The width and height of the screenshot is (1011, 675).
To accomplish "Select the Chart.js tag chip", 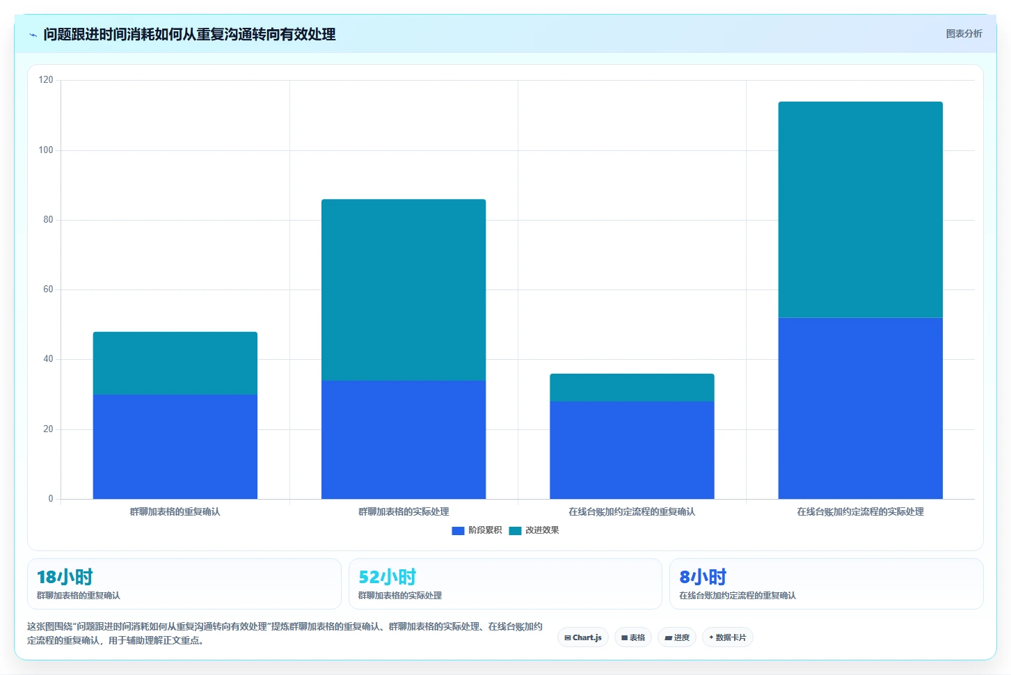I will [583, 637].
